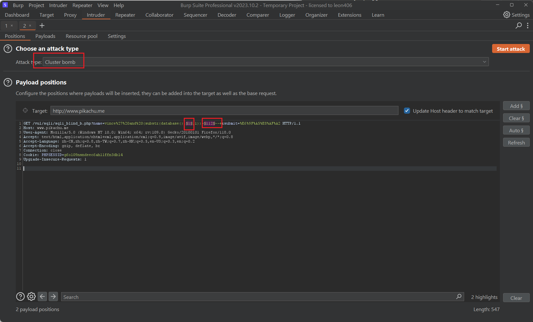Image resolution: width=533 pixels, height=322 pixels.
Task: Add a new Intruder tab with plus
Action: (42, 26)
